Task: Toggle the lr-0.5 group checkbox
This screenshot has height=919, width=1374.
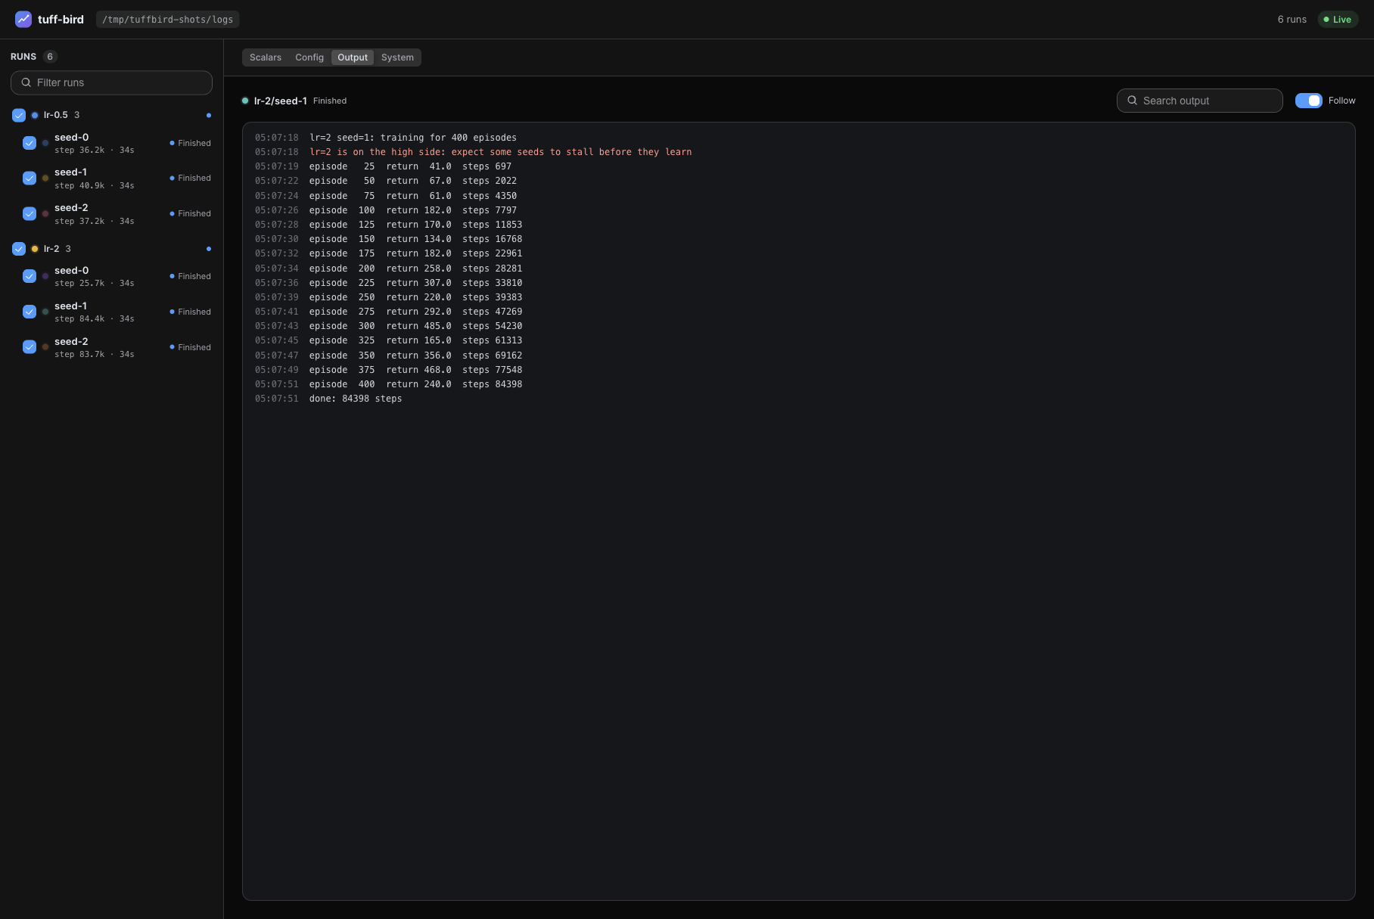Action: point(19,115)
